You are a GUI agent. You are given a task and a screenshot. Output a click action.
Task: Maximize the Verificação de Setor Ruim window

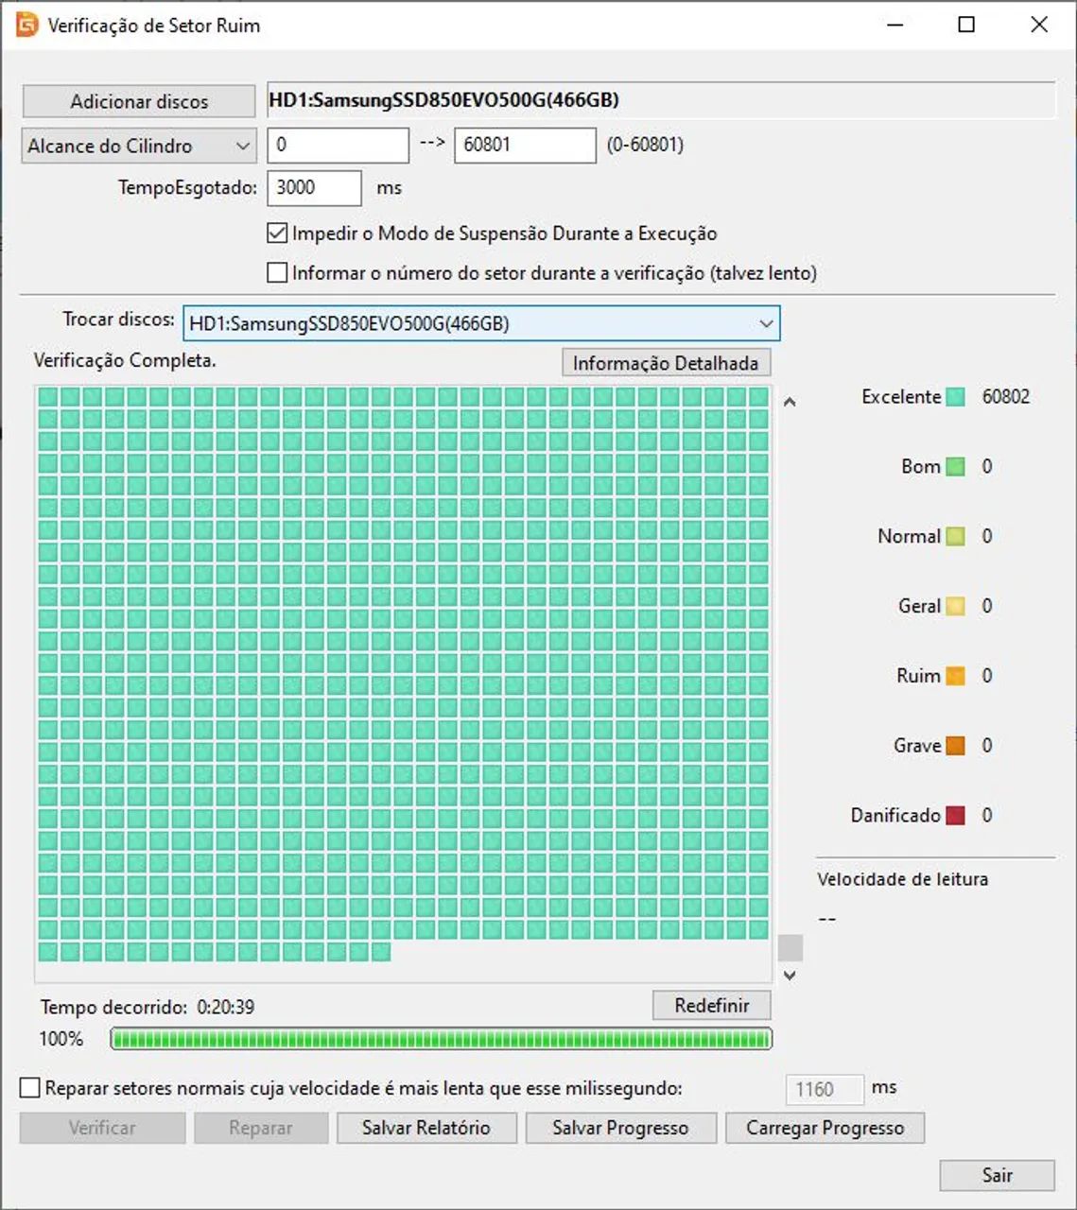click(966, 25)
